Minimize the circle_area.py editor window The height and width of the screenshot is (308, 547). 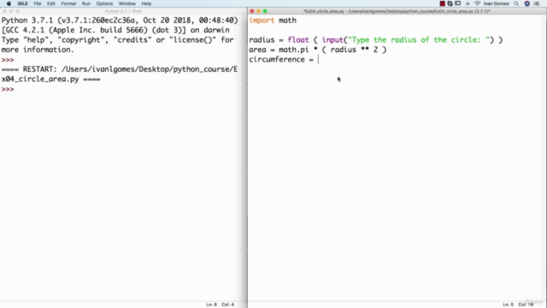point(258,11)
